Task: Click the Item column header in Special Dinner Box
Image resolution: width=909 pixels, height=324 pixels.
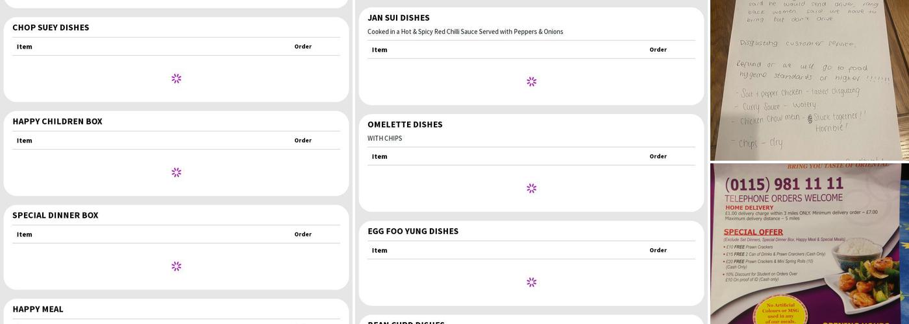Action: tap(25, 235)
